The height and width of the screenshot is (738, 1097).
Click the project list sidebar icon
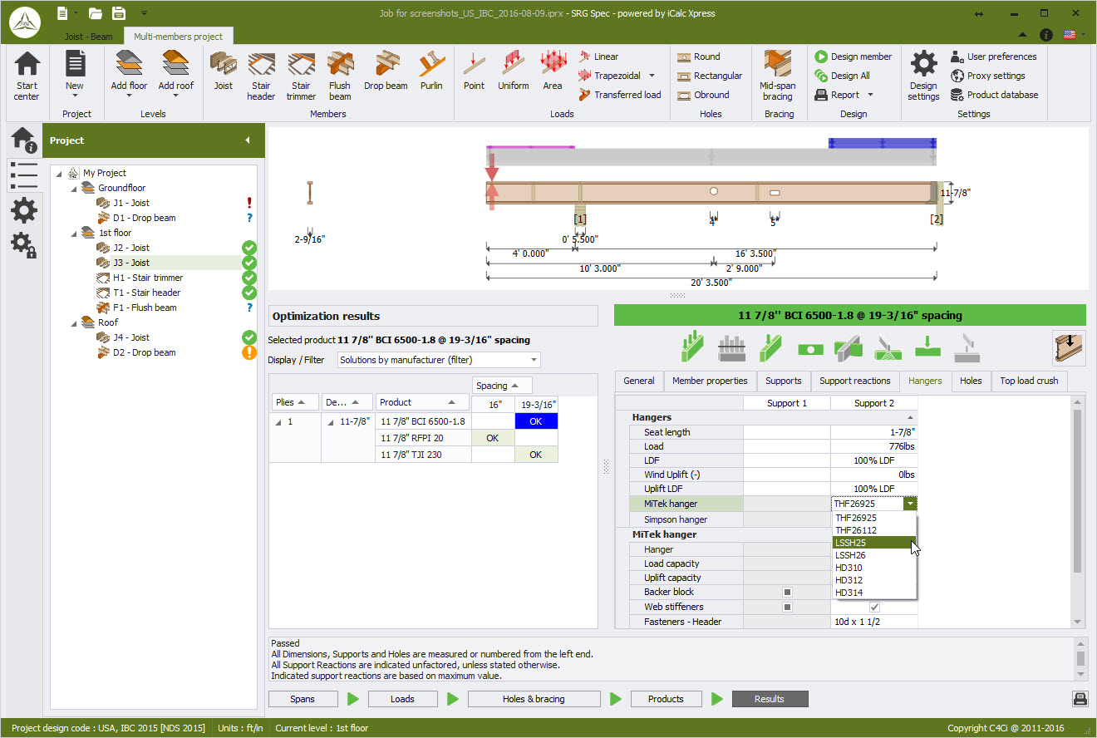coord(23,175)
